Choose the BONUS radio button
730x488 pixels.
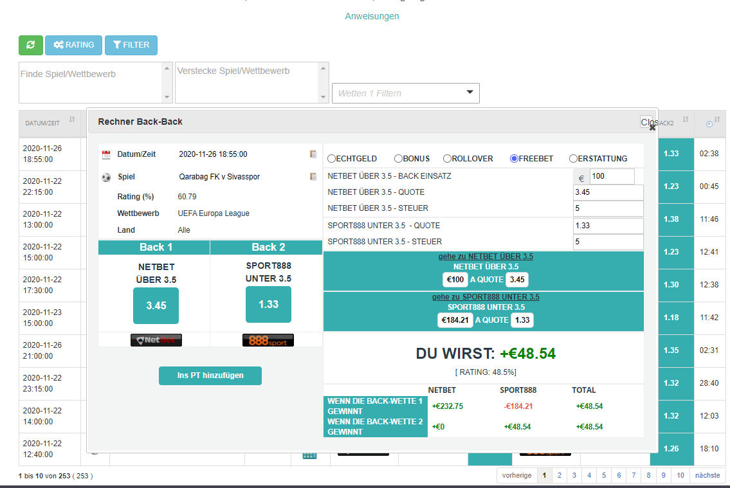pyautogui.click(x=399, y=159)
